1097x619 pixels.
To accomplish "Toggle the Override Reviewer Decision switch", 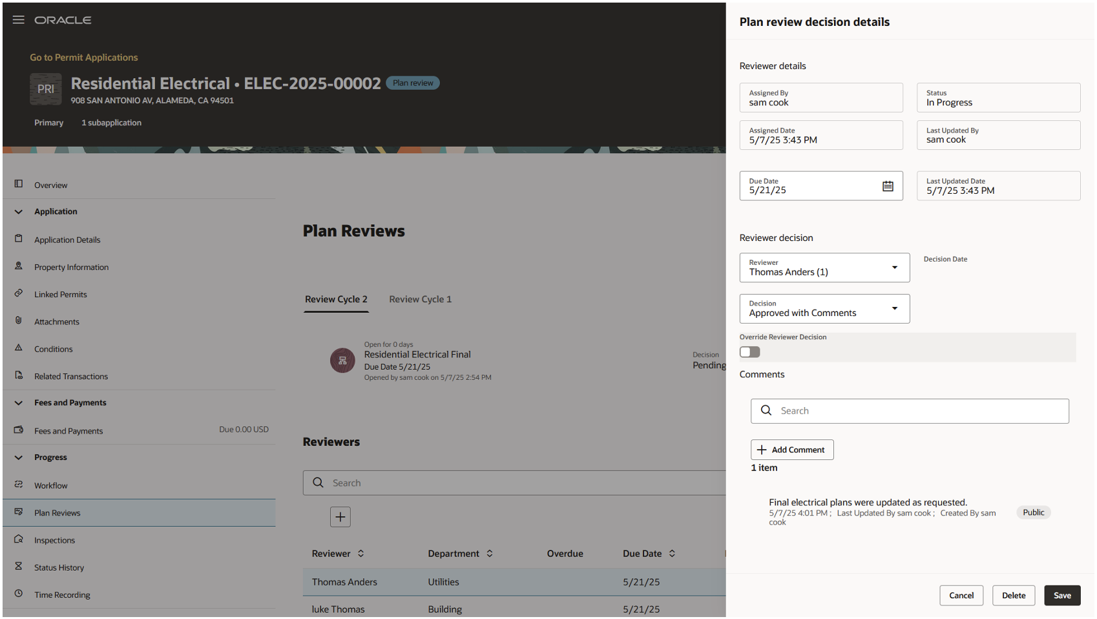I will [750, 352].
